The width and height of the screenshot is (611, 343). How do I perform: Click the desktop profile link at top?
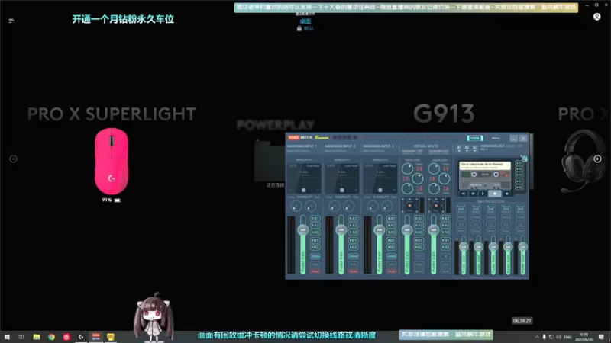coord(305,21)
